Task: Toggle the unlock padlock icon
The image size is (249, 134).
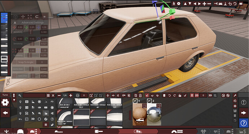Action: [180, 96]
